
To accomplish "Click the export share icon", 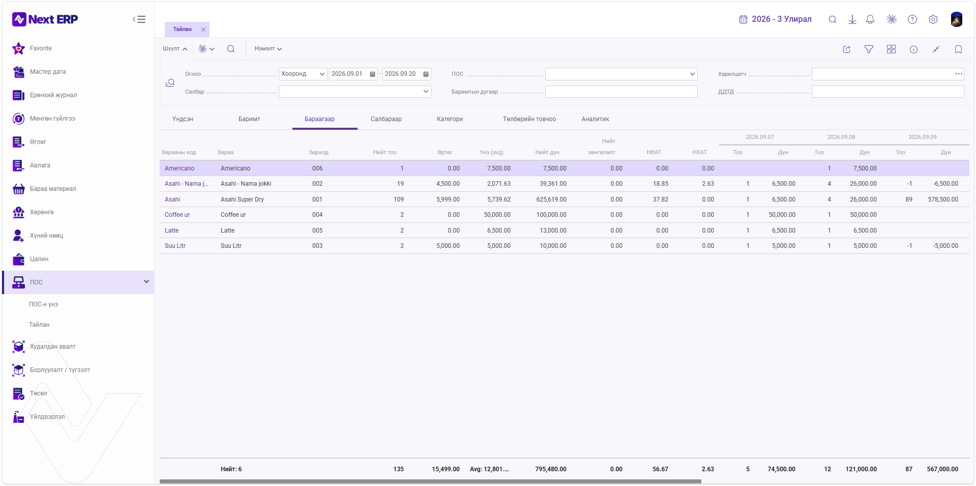I will (x=846, y=49).
